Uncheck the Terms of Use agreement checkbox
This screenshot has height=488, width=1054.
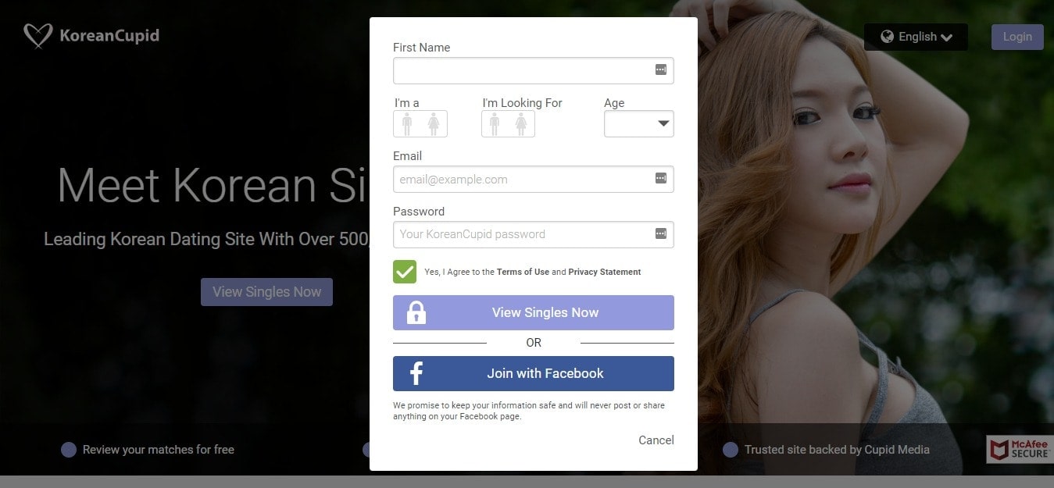tap(404, 272)
